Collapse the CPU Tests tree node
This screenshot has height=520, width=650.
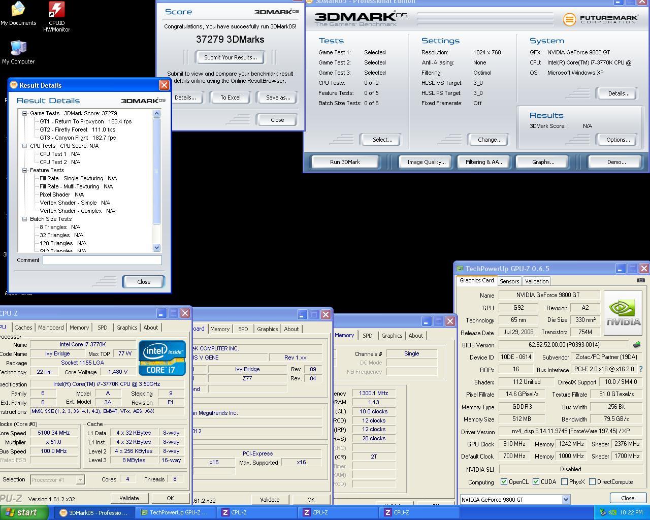pos(24,146)
